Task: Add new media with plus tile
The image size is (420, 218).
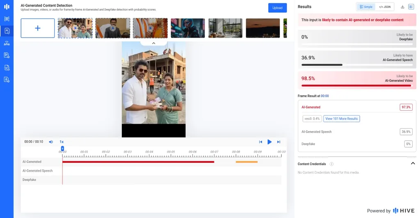Action: (x=38, y=28)
